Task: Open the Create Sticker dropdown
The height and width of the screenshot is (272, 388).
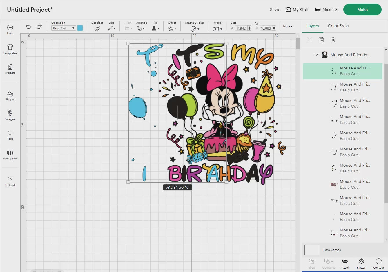Action: [x=195, y=29]
